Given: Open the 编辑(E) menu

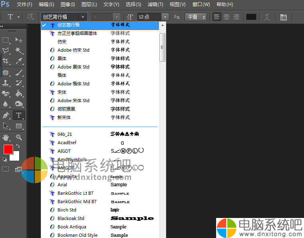Looking at the screenshot, I should [x=46, y=4].
